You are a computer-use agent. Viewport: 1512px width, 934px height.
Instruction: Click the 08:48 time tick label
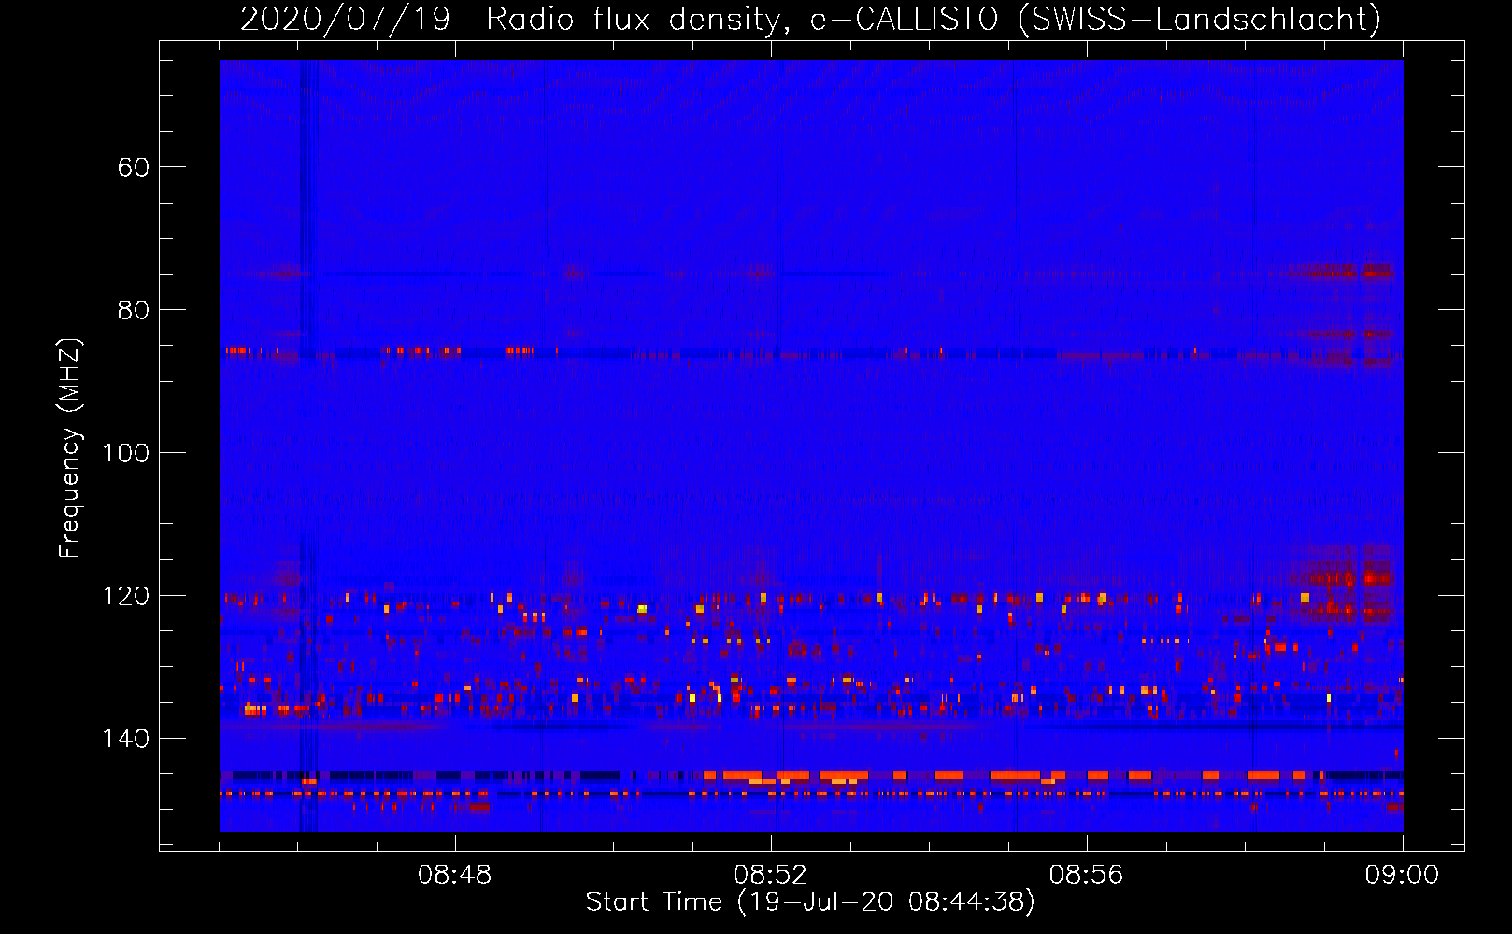[455, 875]
